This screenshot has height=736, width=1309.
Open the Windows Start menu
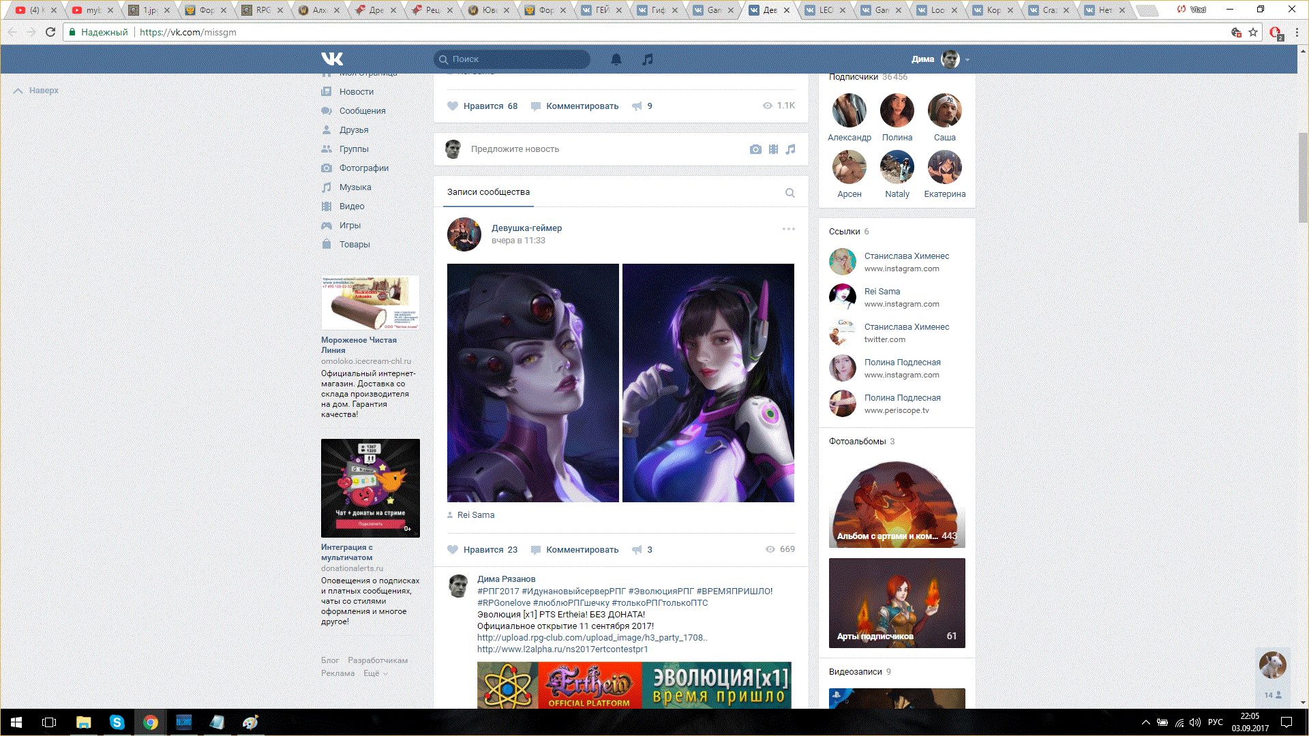coord(16,722)
